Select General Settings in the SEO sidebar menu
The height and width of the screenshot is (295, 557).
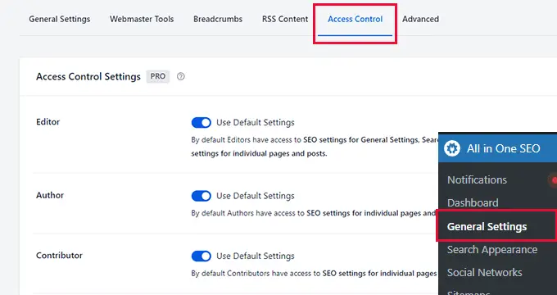(x=487, y=227)
